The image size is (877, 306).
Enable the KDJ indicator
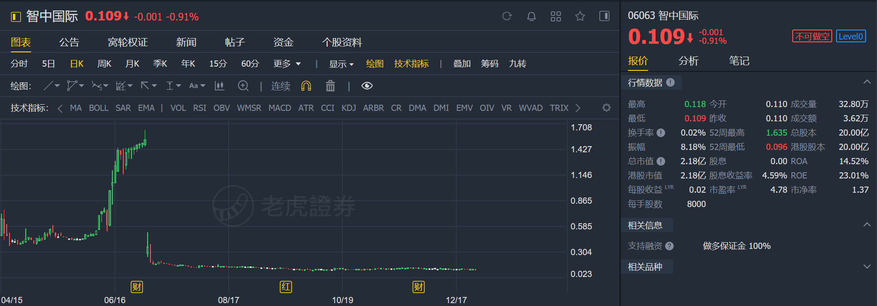point(349,108)
